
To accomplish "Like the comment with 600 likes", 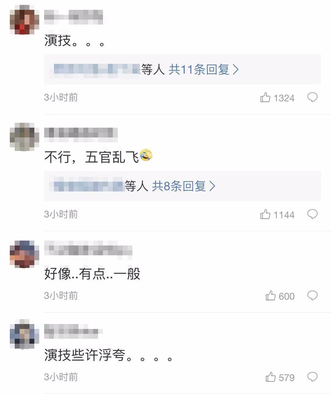I will (x=270, y=296).
